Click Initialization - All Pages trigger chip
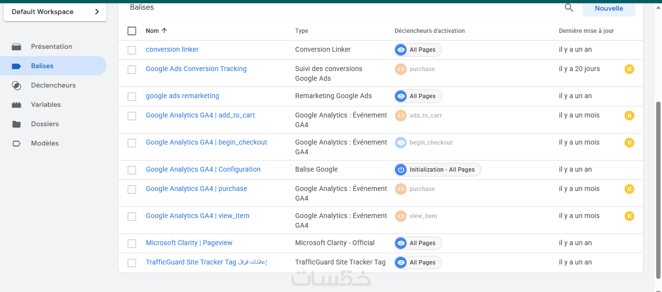 tap(438, 170)
